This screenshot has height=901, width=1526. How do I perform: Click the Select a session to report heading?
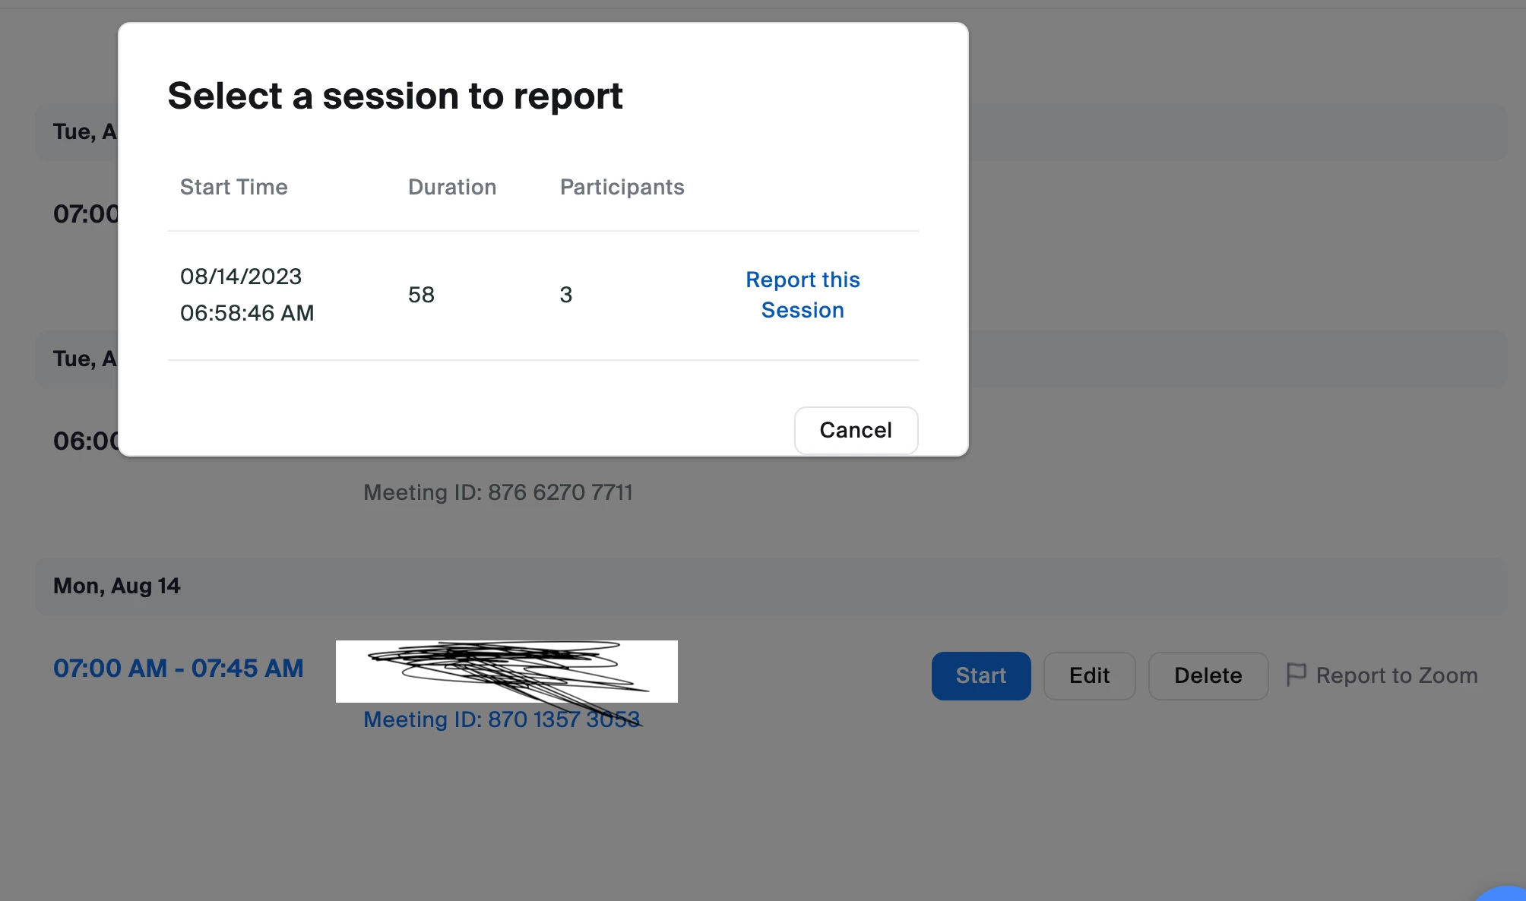click(394, 96)
